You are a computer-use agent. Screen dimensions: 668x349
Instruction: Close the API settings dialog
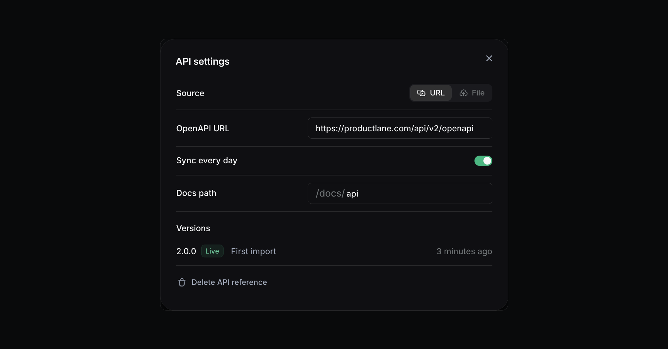(x=489, y=58)
